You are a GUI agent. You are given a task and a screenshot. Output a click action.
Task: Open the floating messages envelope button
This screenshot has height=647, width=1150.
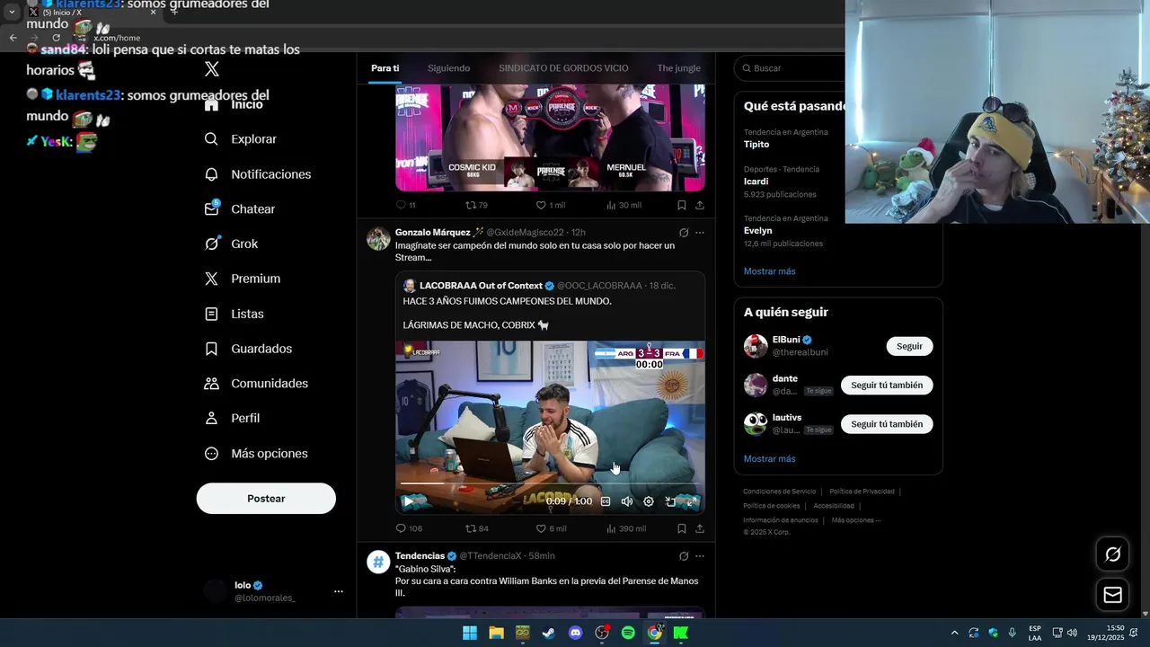click(x=1112, y=595)
